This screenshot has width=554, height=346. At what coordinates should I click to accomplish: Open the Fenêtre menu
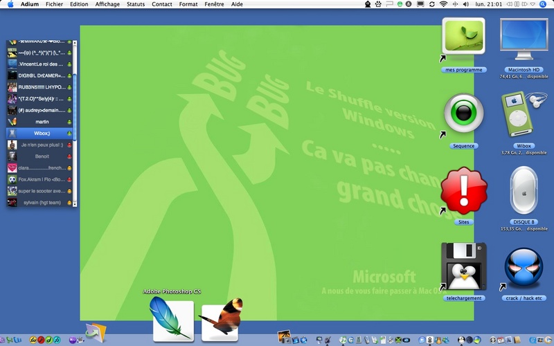tap(214, 4)
